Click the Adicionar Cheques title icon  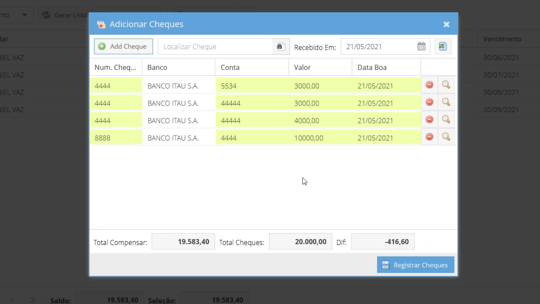pyautogui.click(x=101, y=24)
